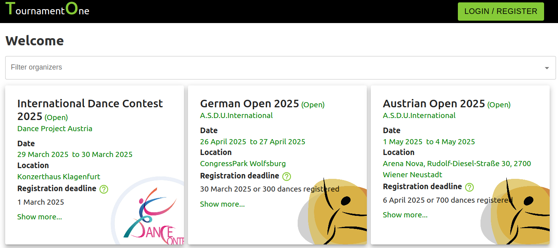Open the Austrian Open 2025 title
The height and width of the screenshot is (248, 558).
[x=434, y=104]
